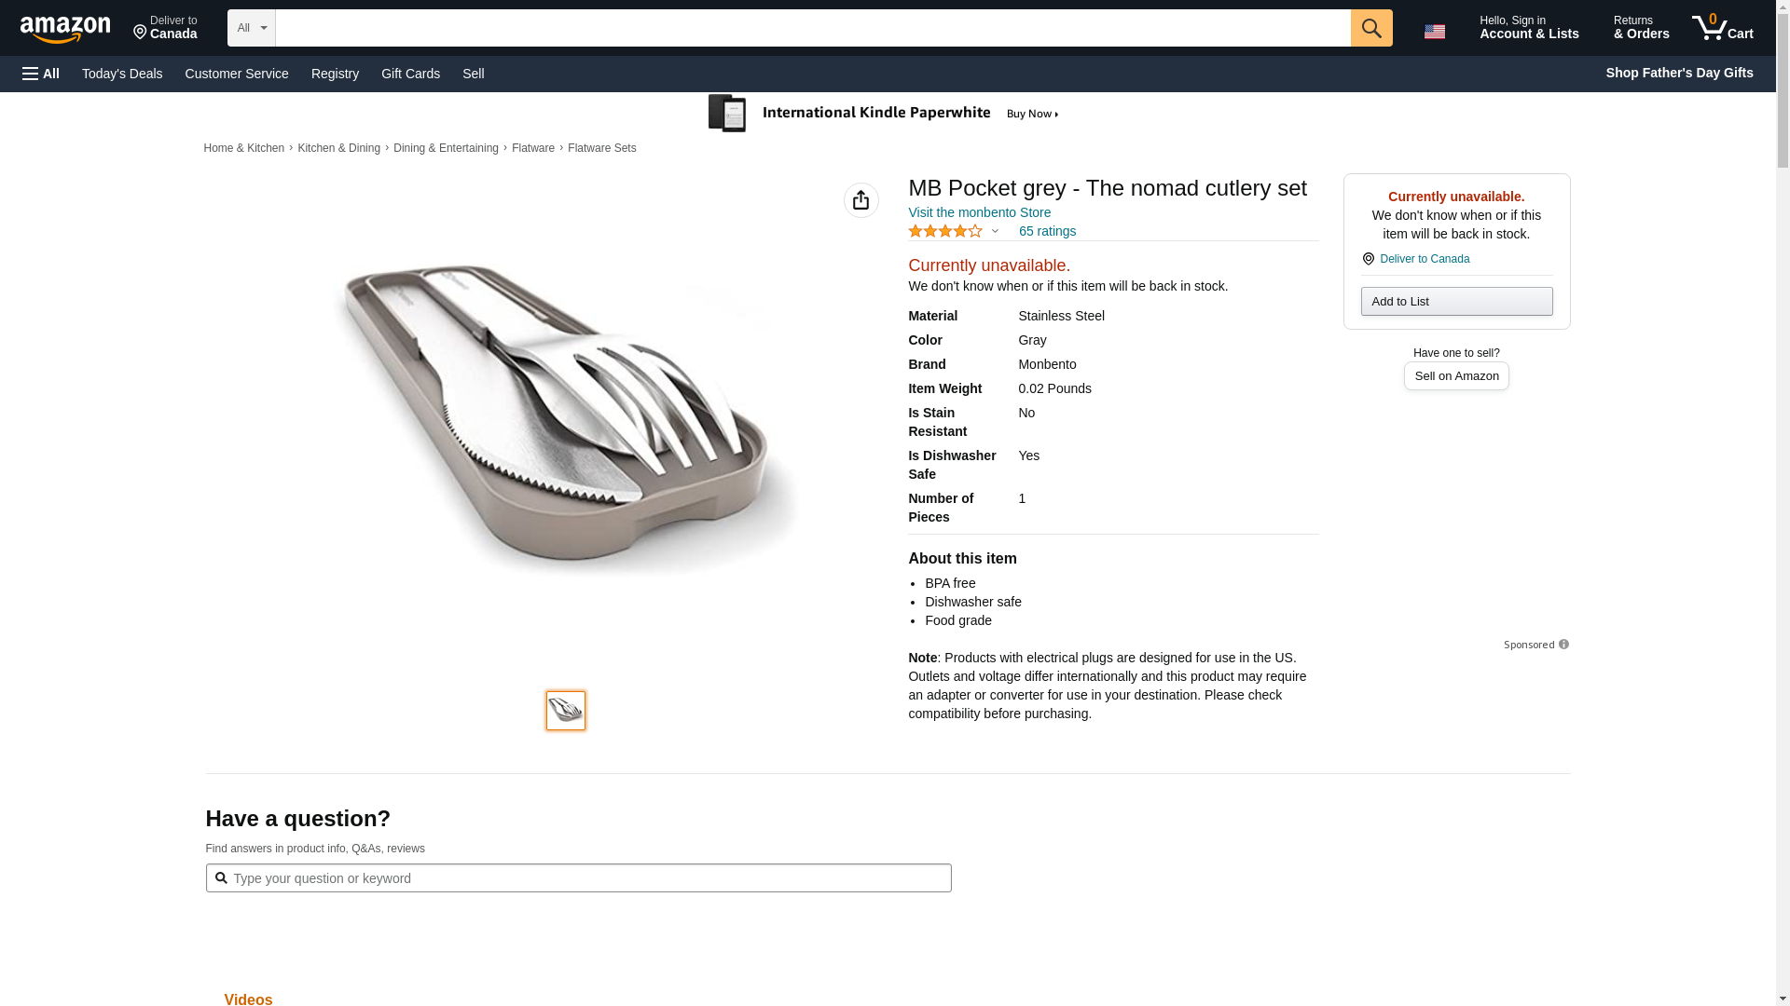
Task: Click the Sponsored info icon
Action: point(1563,645)
